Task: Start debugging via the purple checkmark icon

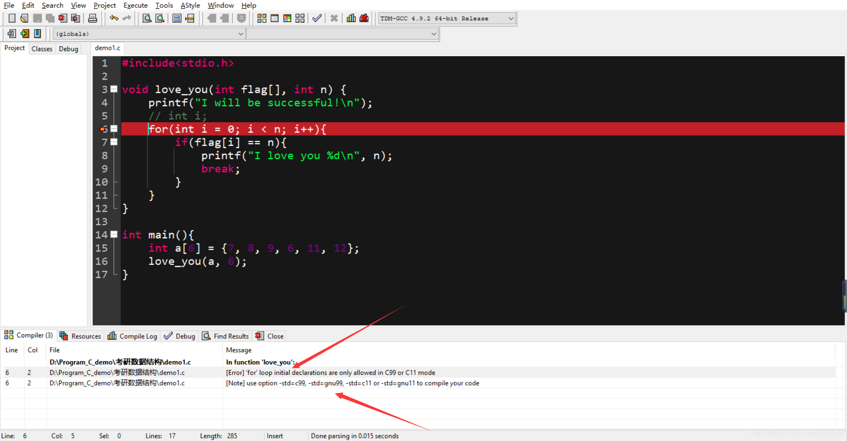Action: click(317, 18)
